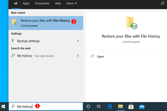Click the File History icon in best match
Viewport: 167px width, 111px height.
[x=15, y=22]
